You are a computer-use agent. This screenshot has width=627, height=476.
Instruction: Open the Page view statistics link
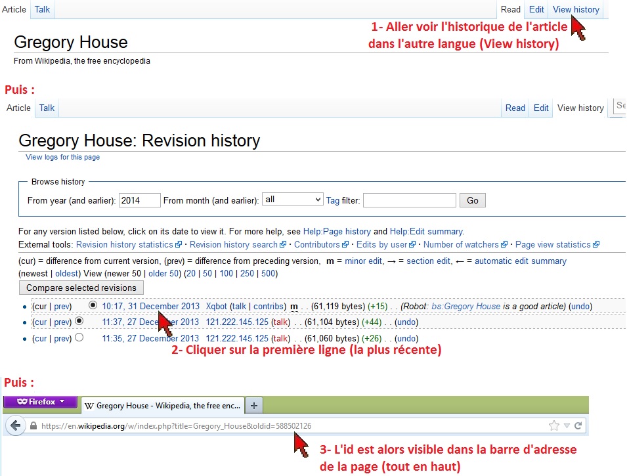(557, 244)
